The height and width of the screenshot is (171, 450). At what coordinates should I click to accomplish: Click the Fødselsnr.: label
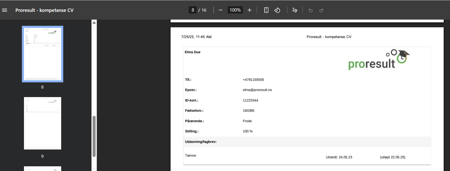194,111
